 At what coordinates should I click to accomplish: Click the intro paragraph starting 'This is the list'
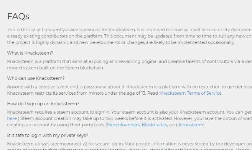(130, 36)
